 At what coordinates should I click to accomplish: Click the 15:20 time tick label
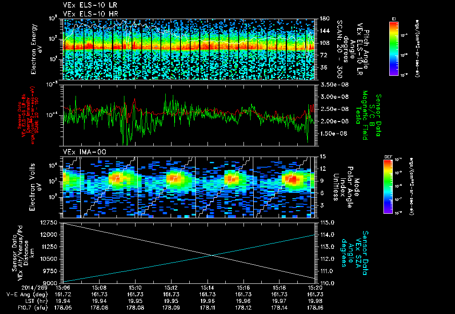coord(315,289)
